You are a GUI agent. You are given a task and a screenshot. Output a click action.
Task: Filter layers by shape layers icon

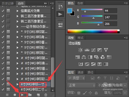click(111, 78)
